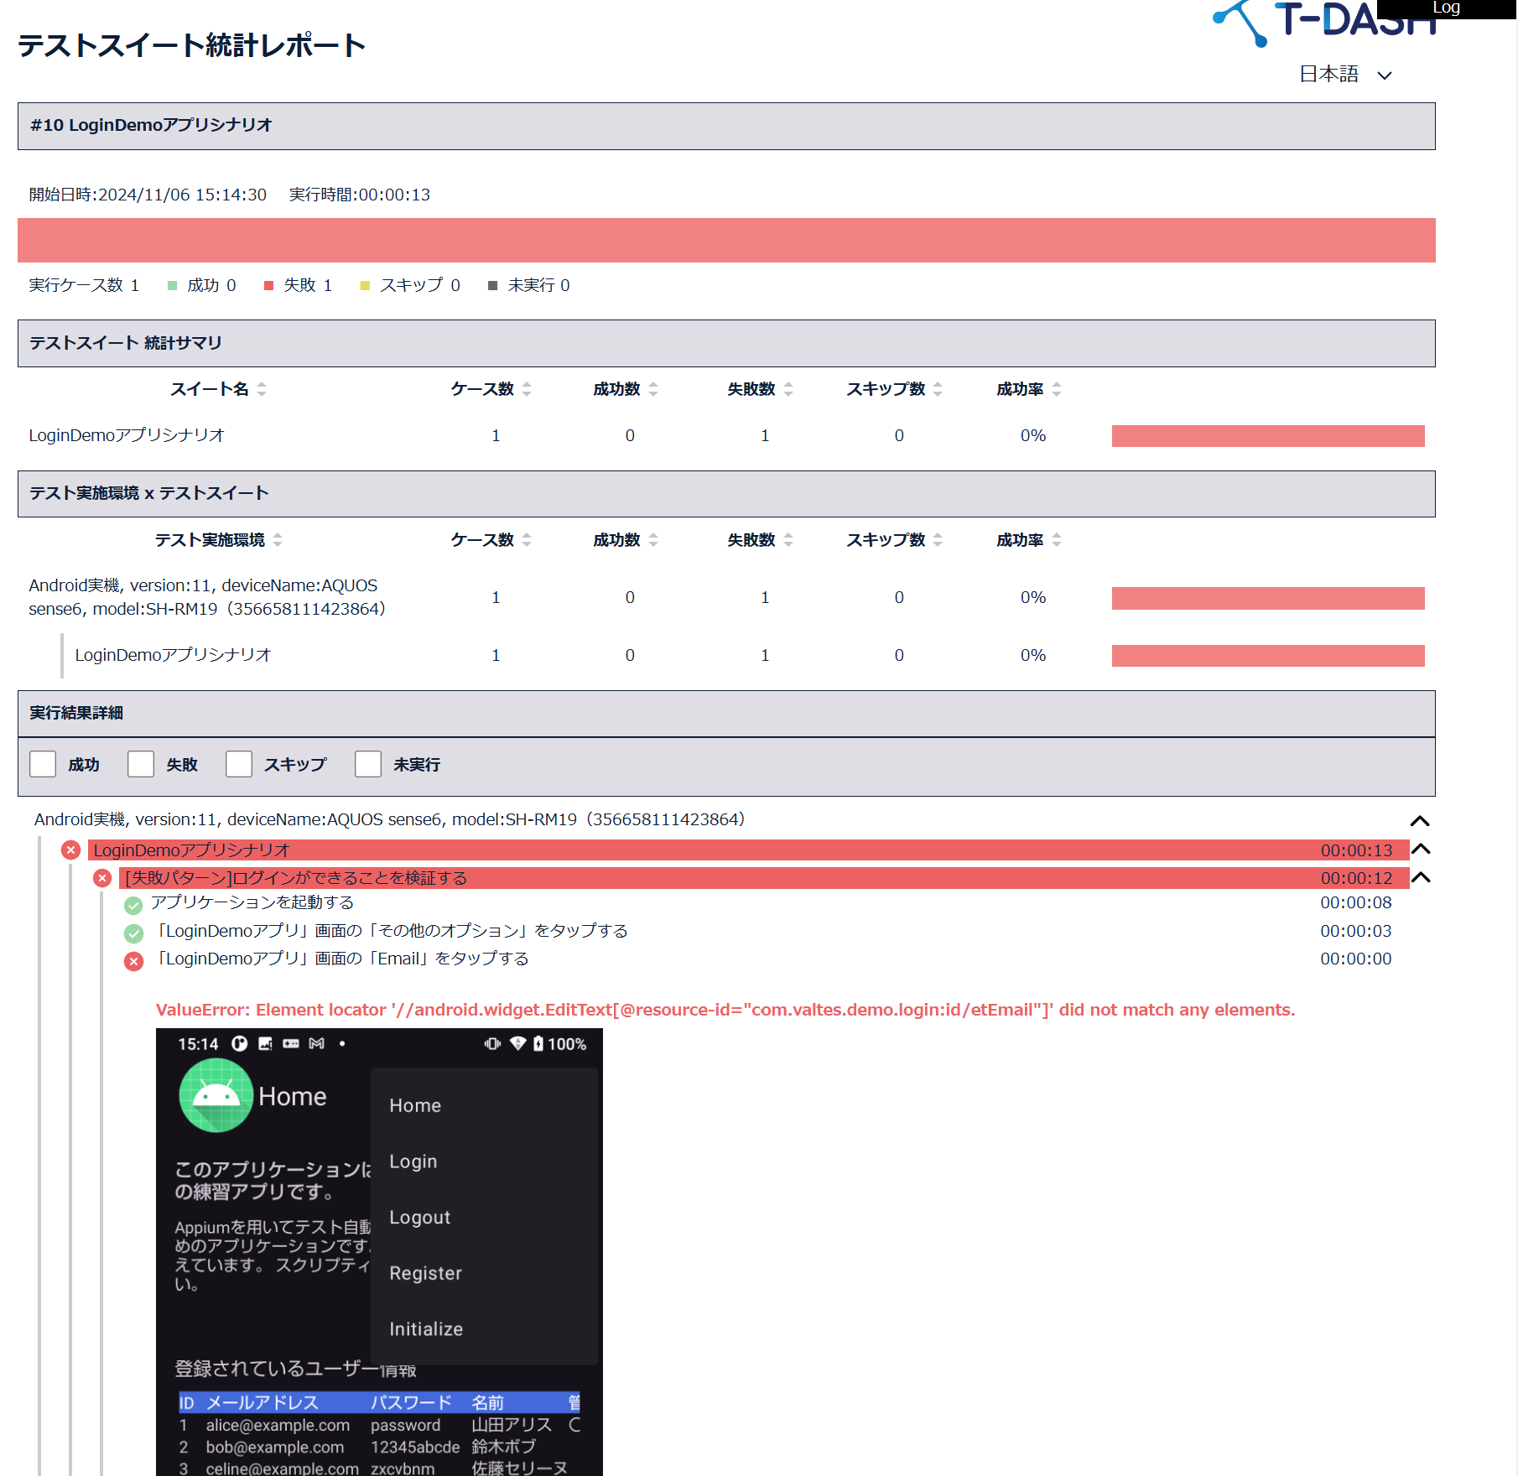
Task: Open the failure screenshot of the Android app
Action: pos(379,1250)
